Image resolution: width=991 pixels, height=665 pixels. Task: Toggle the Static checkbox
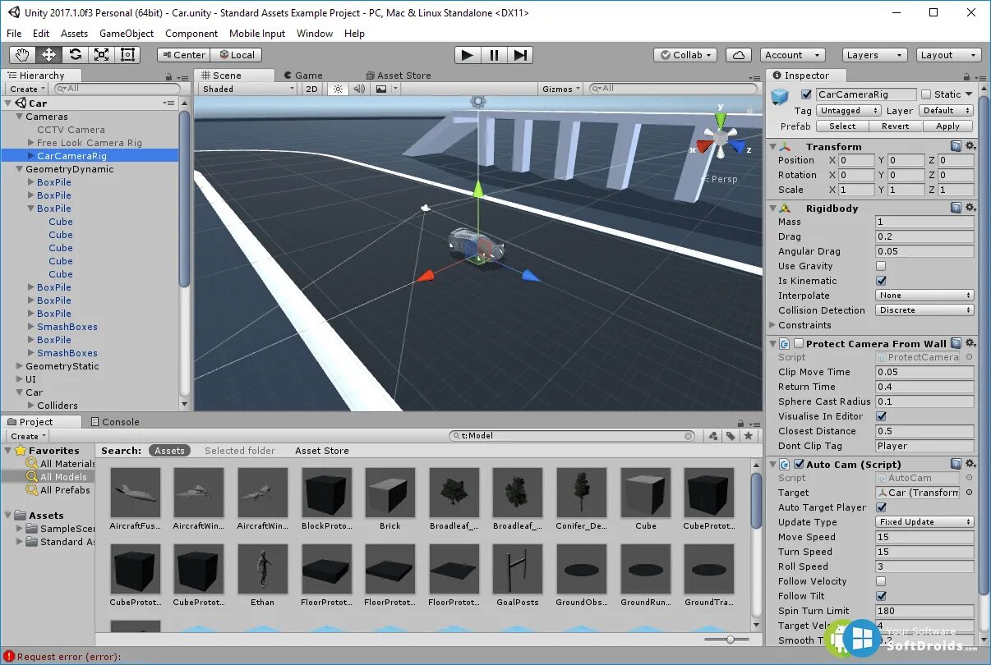coord(926,94)
